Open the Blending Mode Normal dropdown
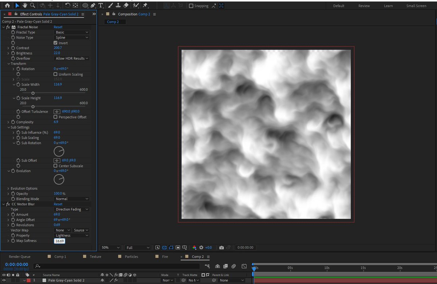Screen dimensions: 437x284 [72, 199]
